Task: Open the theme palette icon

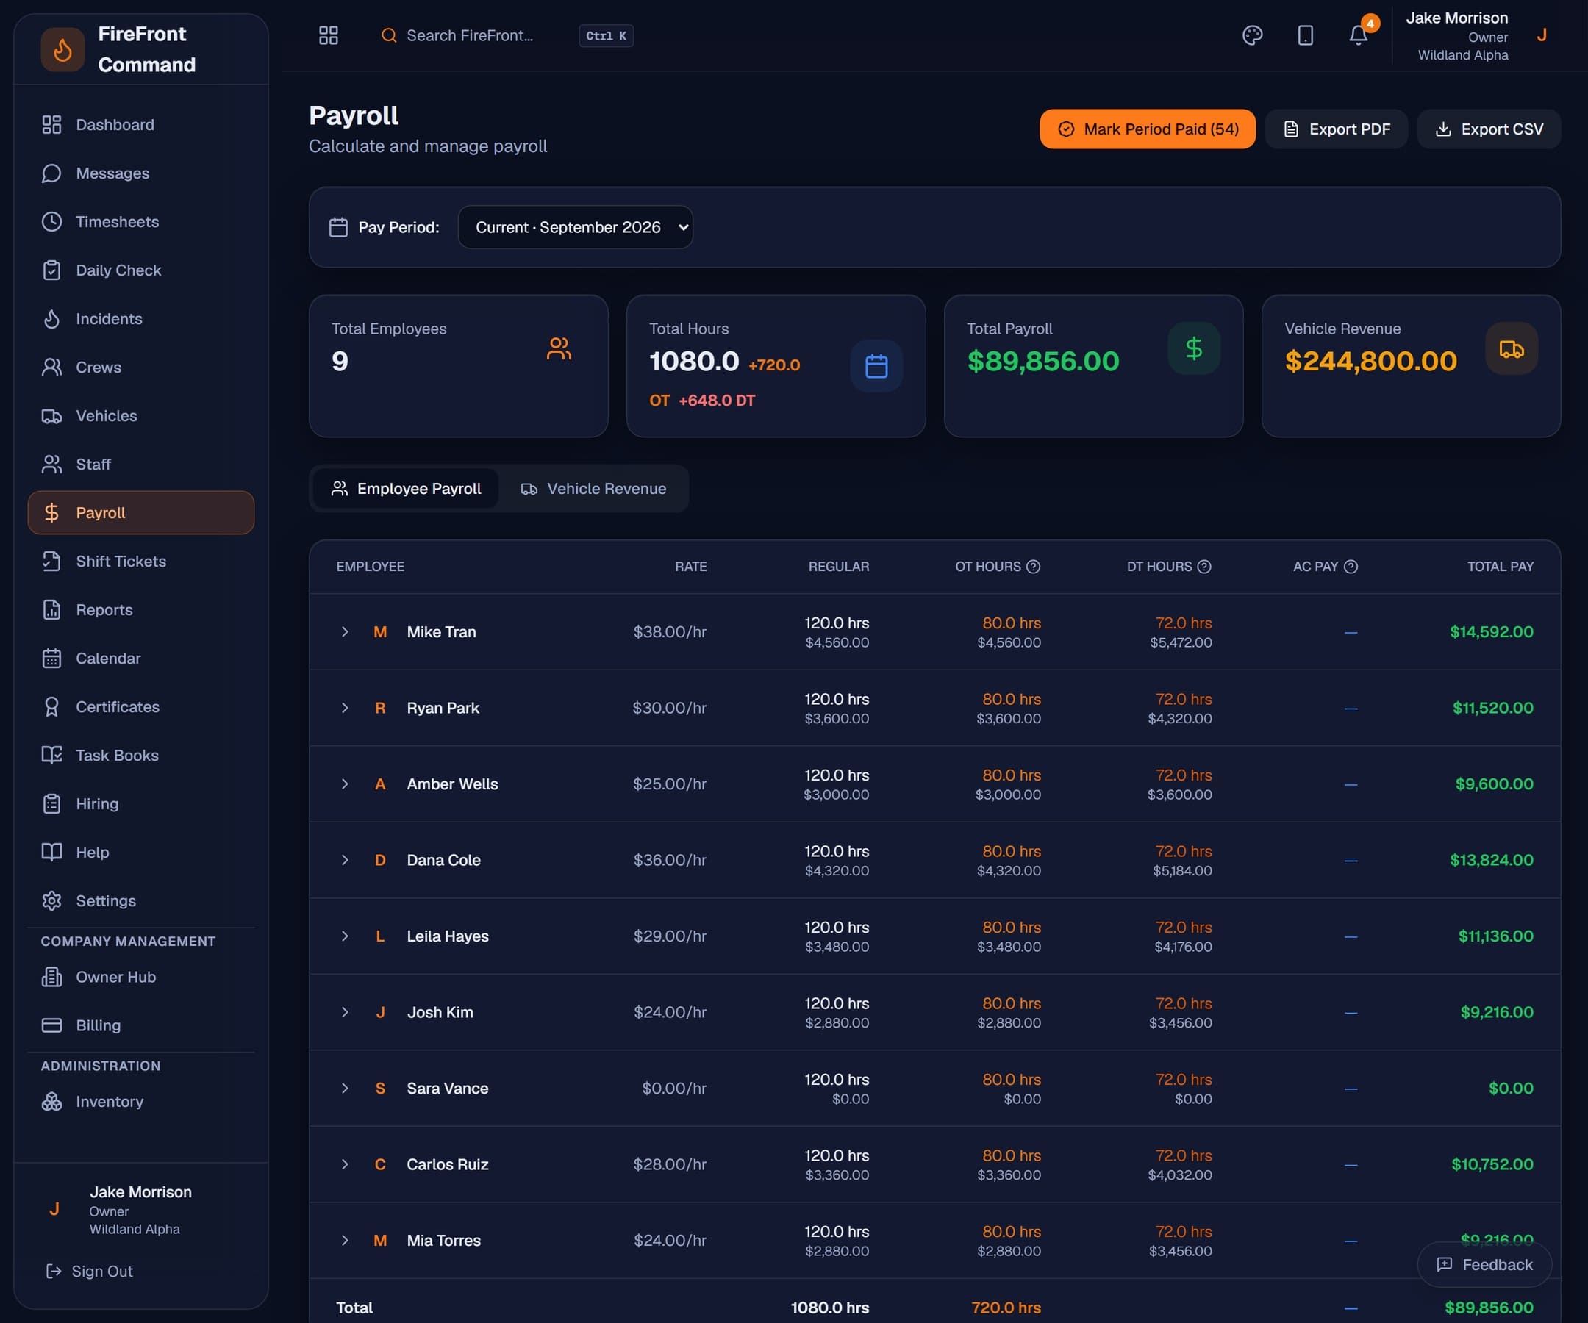Action: (x=1252, y=35)
